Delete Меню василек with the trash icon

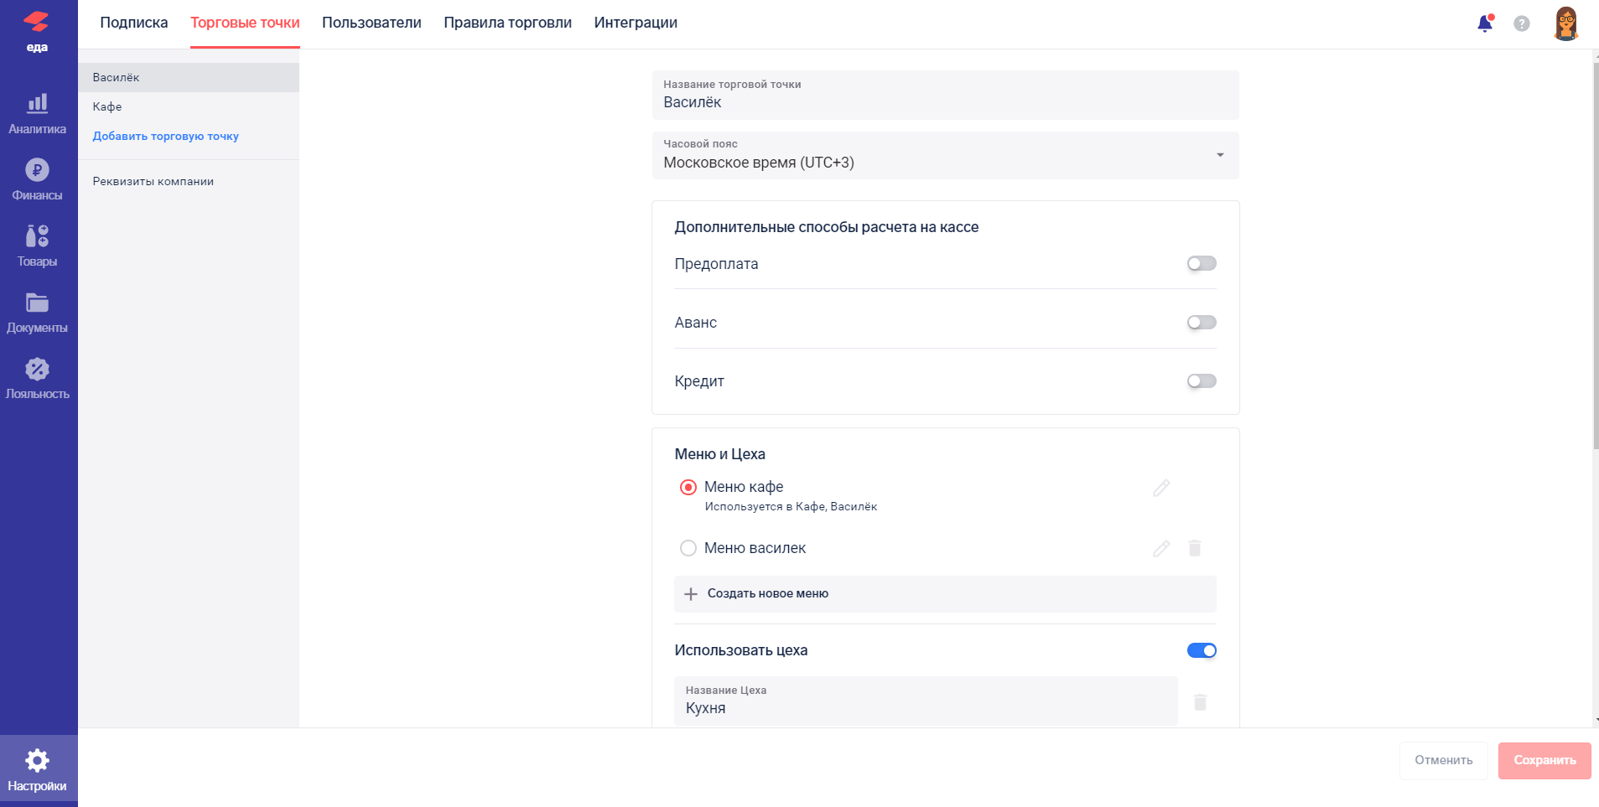(x=1195, y=548)
